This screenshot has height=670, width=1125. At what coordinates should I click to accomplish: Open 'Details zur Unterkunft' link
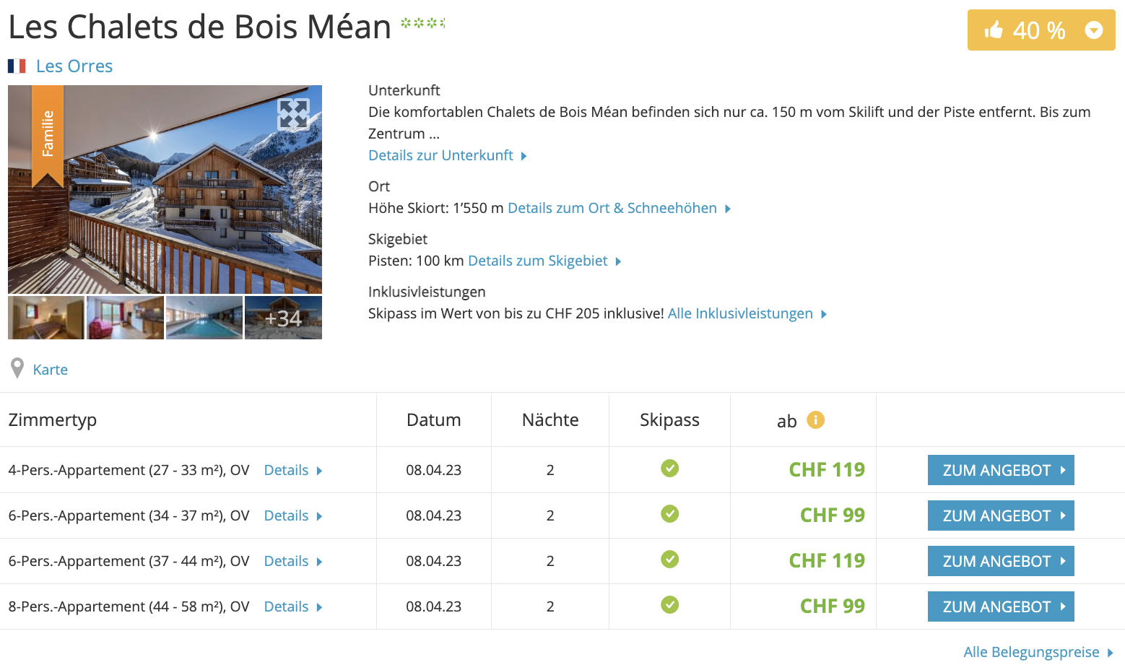coord(448,155)
